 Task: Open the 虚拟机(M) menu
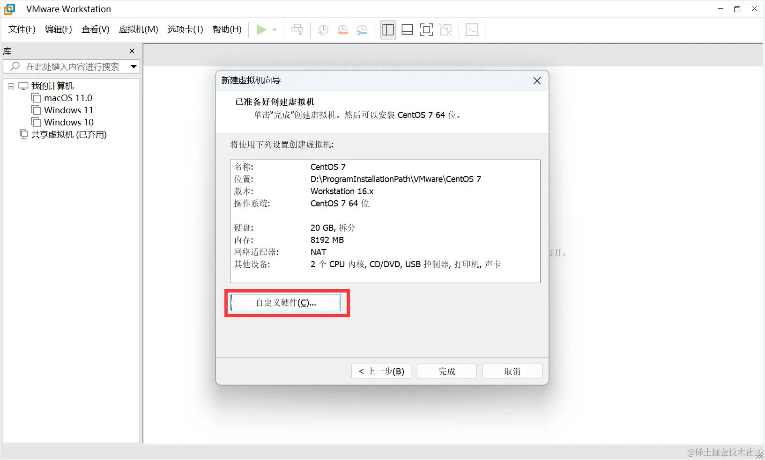coord(139,29)
